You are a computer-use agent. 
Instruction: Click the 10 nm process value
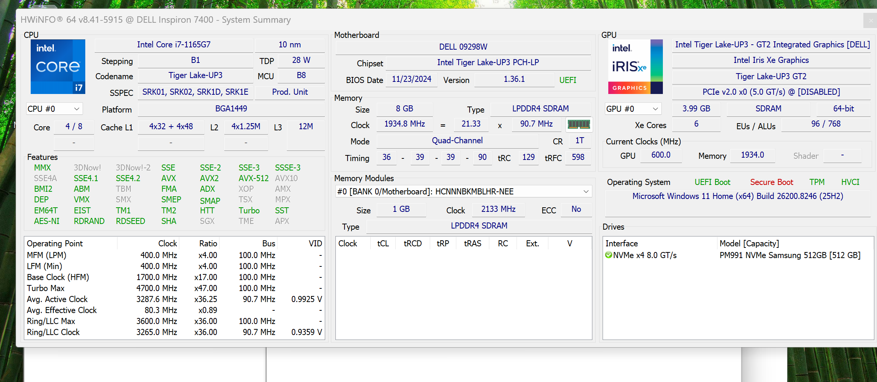pos(290,45)
